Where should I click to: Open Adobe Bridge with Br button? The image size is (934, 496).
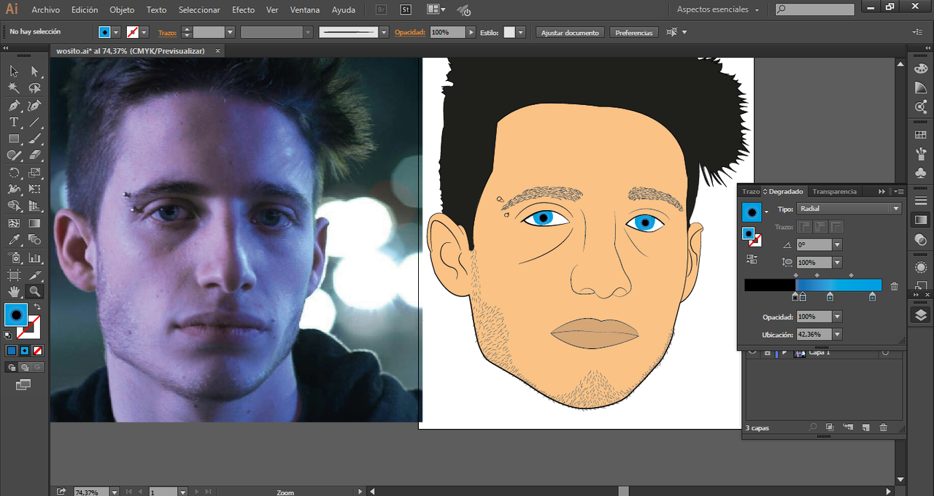click(x=382, y=10)
